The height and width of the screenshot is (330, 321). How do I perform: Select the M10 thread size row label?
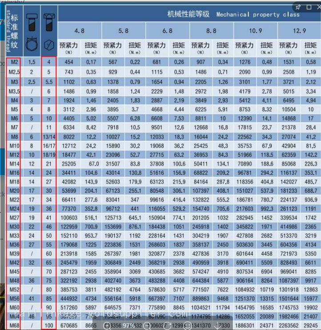tap(15, 146)
